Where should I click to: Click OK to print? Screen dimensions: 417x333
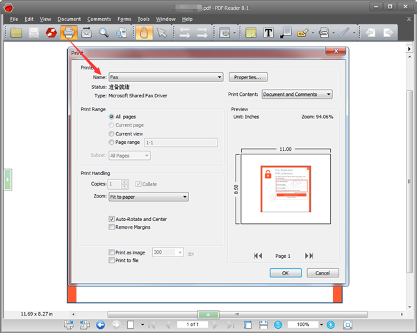(286, 273)
